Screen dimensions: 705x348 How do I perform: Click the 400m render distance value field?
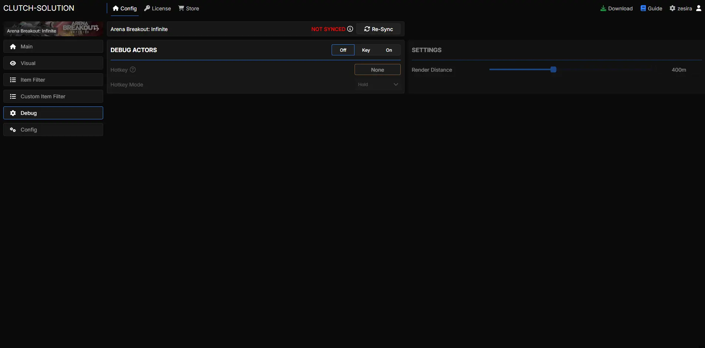(678, 70)
